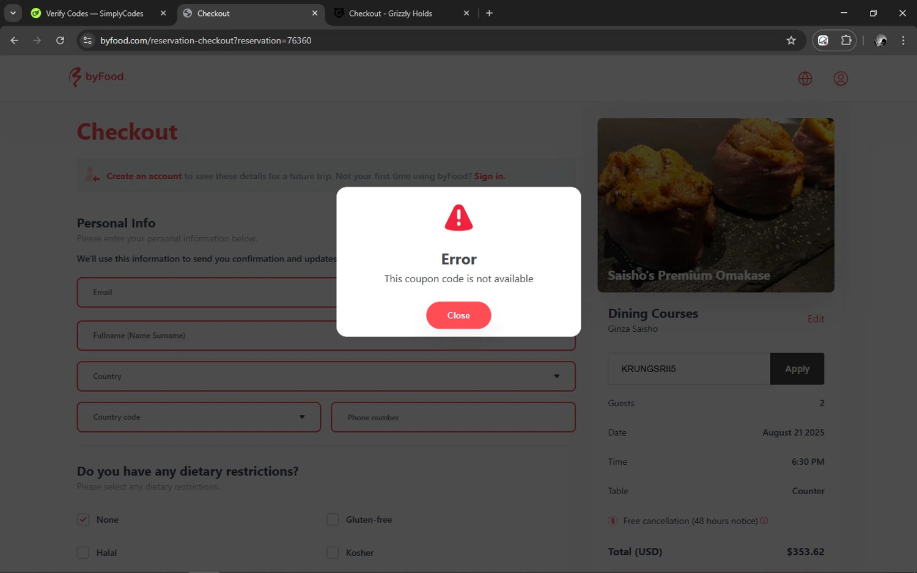The image size is (917, 573).
Task: Open a new browser tab
Action: (489, 13)
